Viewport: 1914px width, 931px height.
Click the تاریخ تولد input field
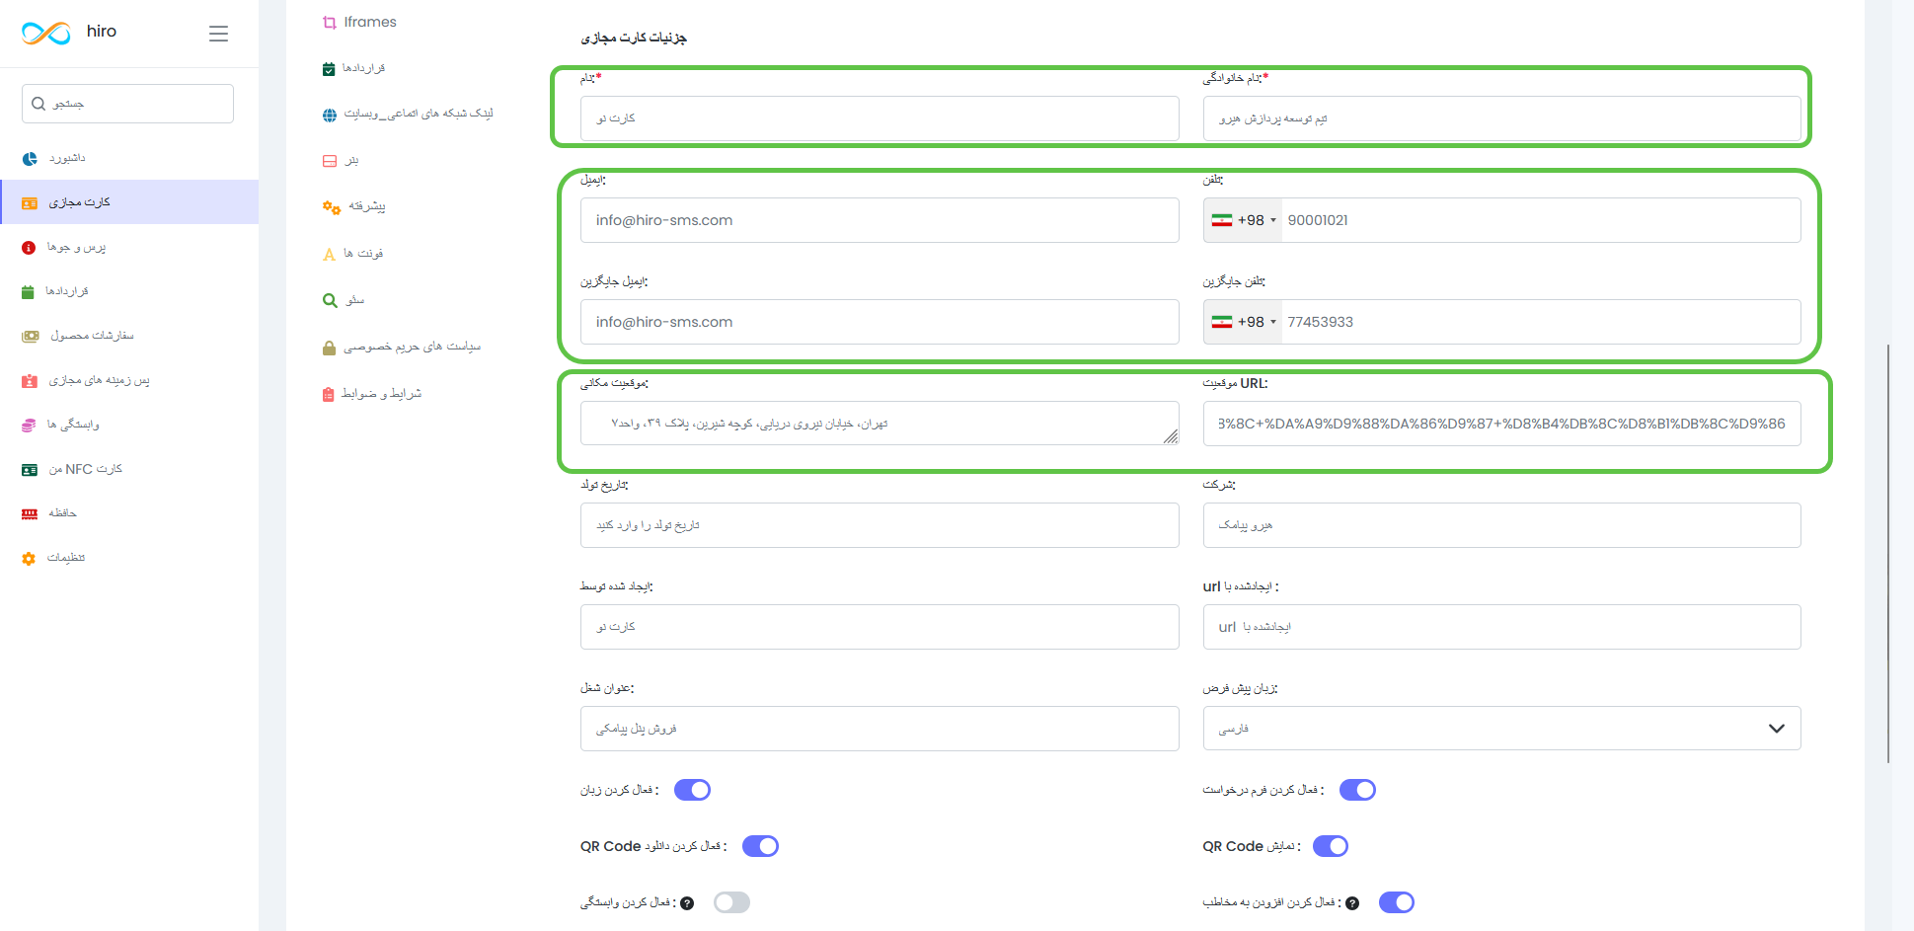point(879,524)
